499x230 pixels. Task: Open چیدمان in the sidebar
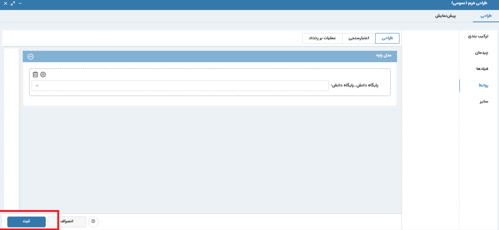[x=481, y=53]
